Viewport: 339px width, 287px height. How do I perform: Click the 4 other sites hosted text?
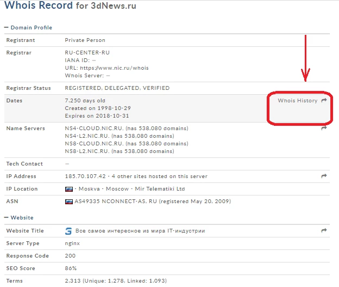pos(160,176)
